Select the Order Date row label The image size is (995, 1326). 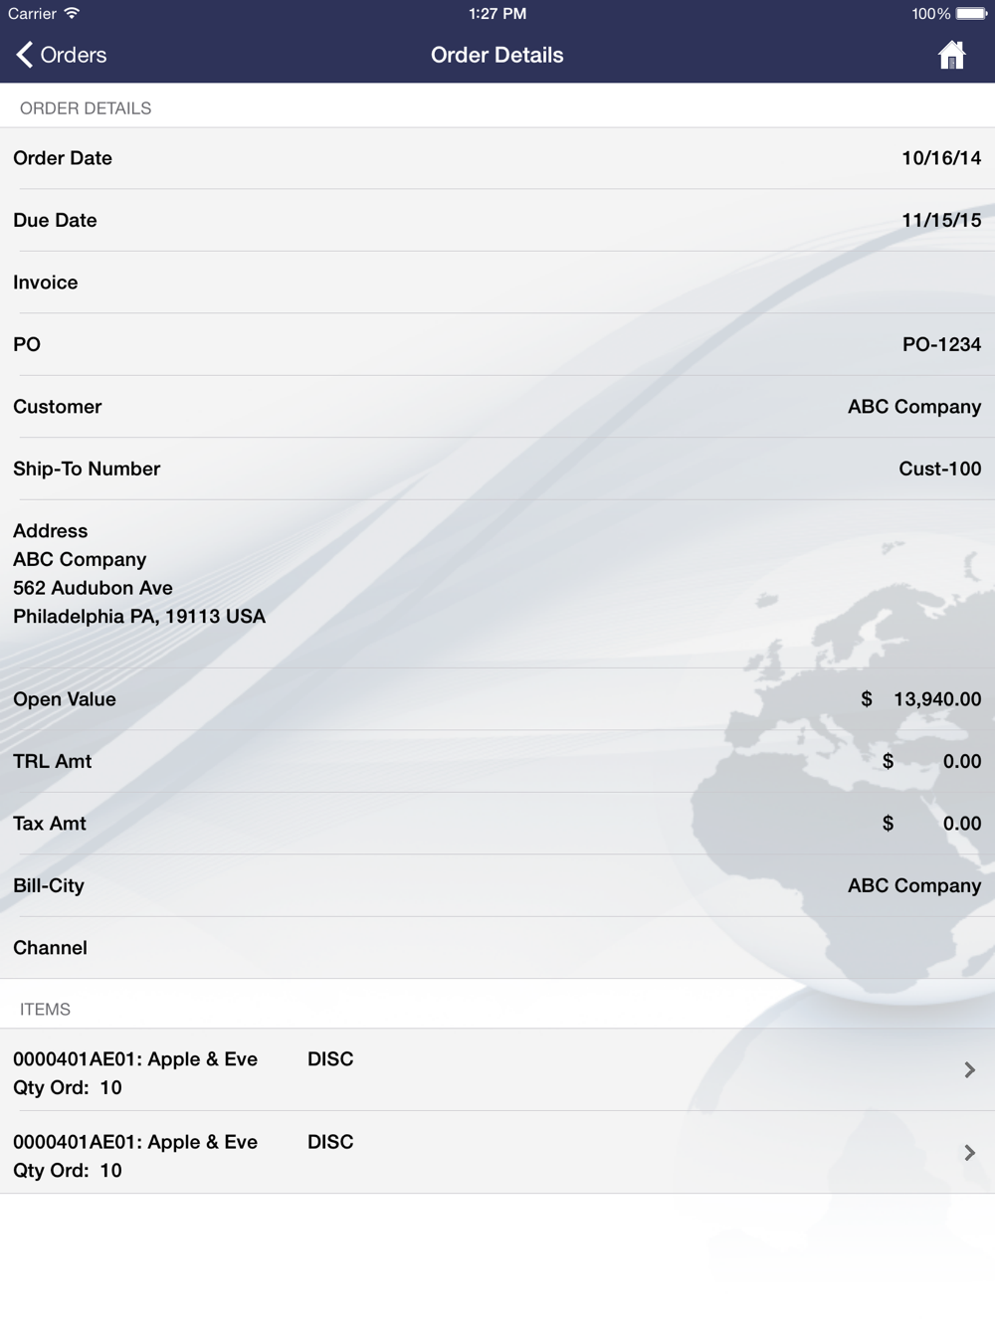[63, 158]
